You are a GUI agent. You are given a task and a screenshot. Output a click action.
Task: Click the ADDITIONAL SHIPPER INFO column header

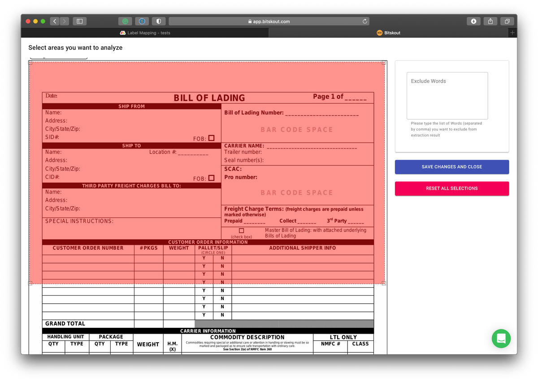[302, 248]
